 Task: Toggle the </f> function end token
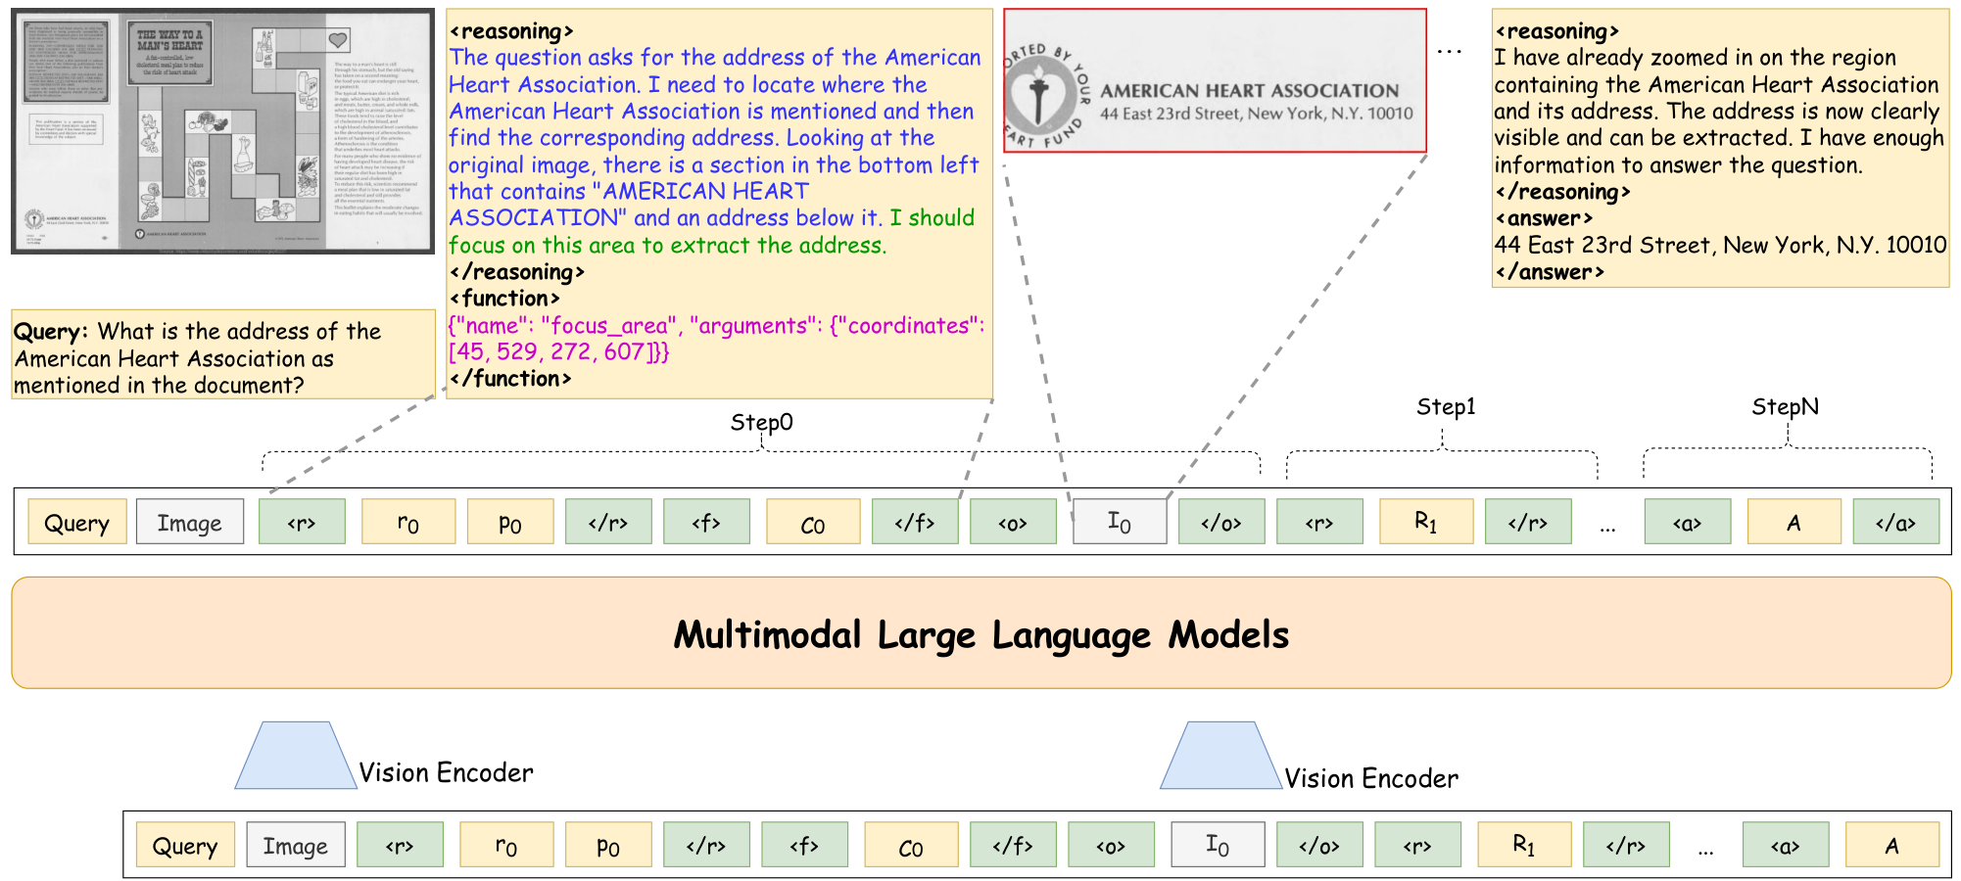(x=915, y=522)
